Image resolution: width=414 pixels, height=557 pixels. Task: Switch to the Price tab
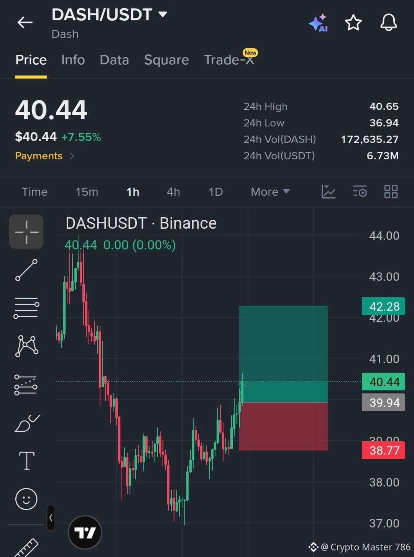31,60
